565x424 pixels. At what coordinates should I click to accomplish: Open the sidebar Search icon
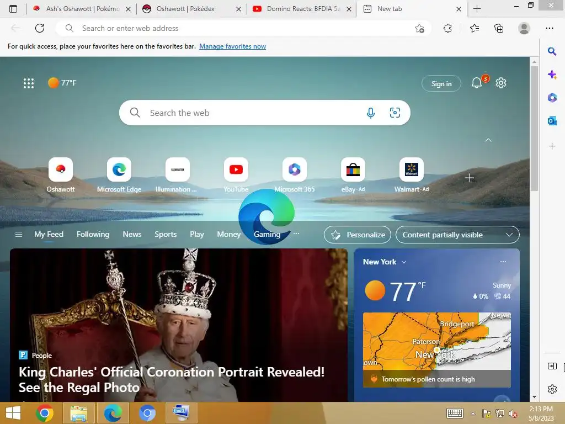(x=552, y=51)
